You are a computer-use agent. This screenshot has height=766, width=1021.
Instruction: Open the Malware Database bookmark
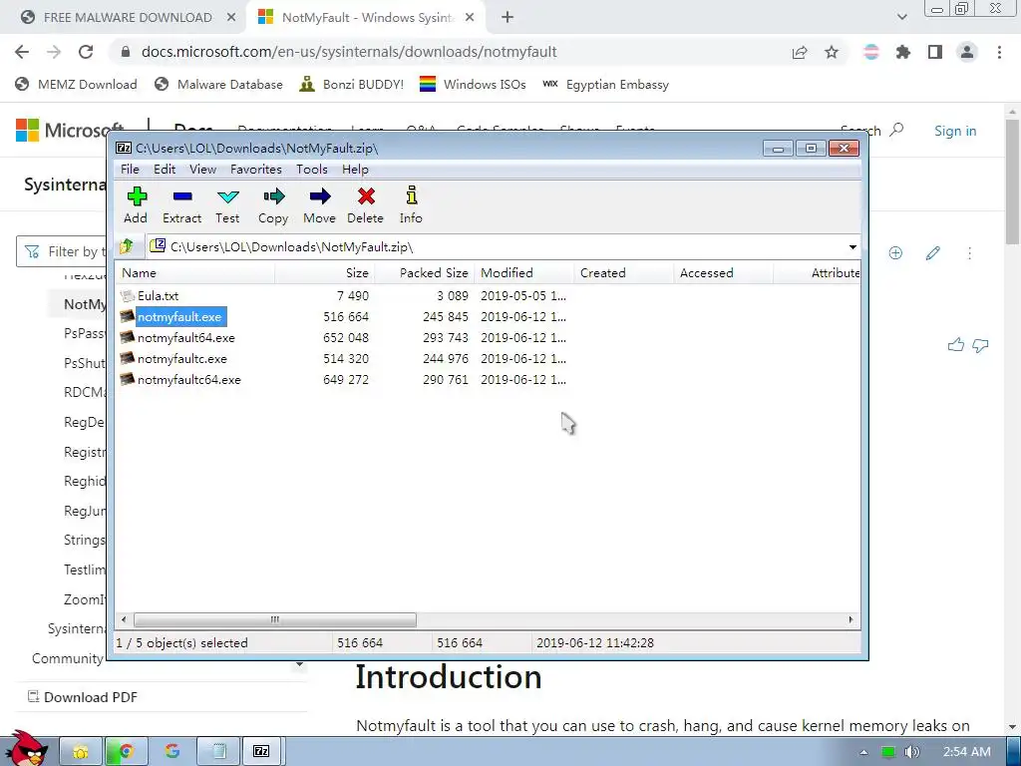point(218,85)
